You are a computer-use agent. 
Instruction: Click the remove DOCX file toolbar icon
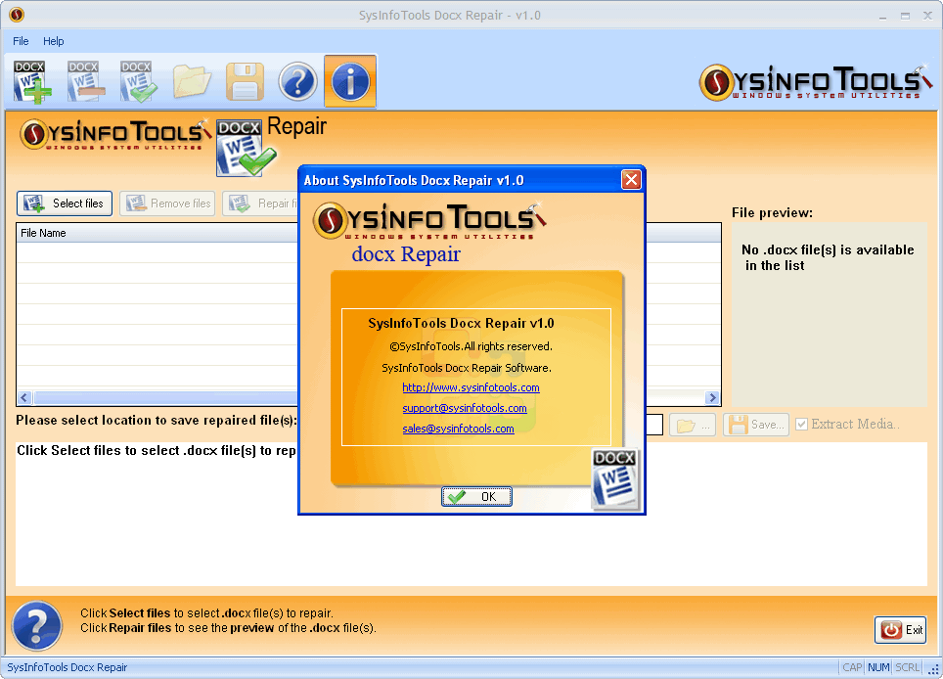[86, 80]
